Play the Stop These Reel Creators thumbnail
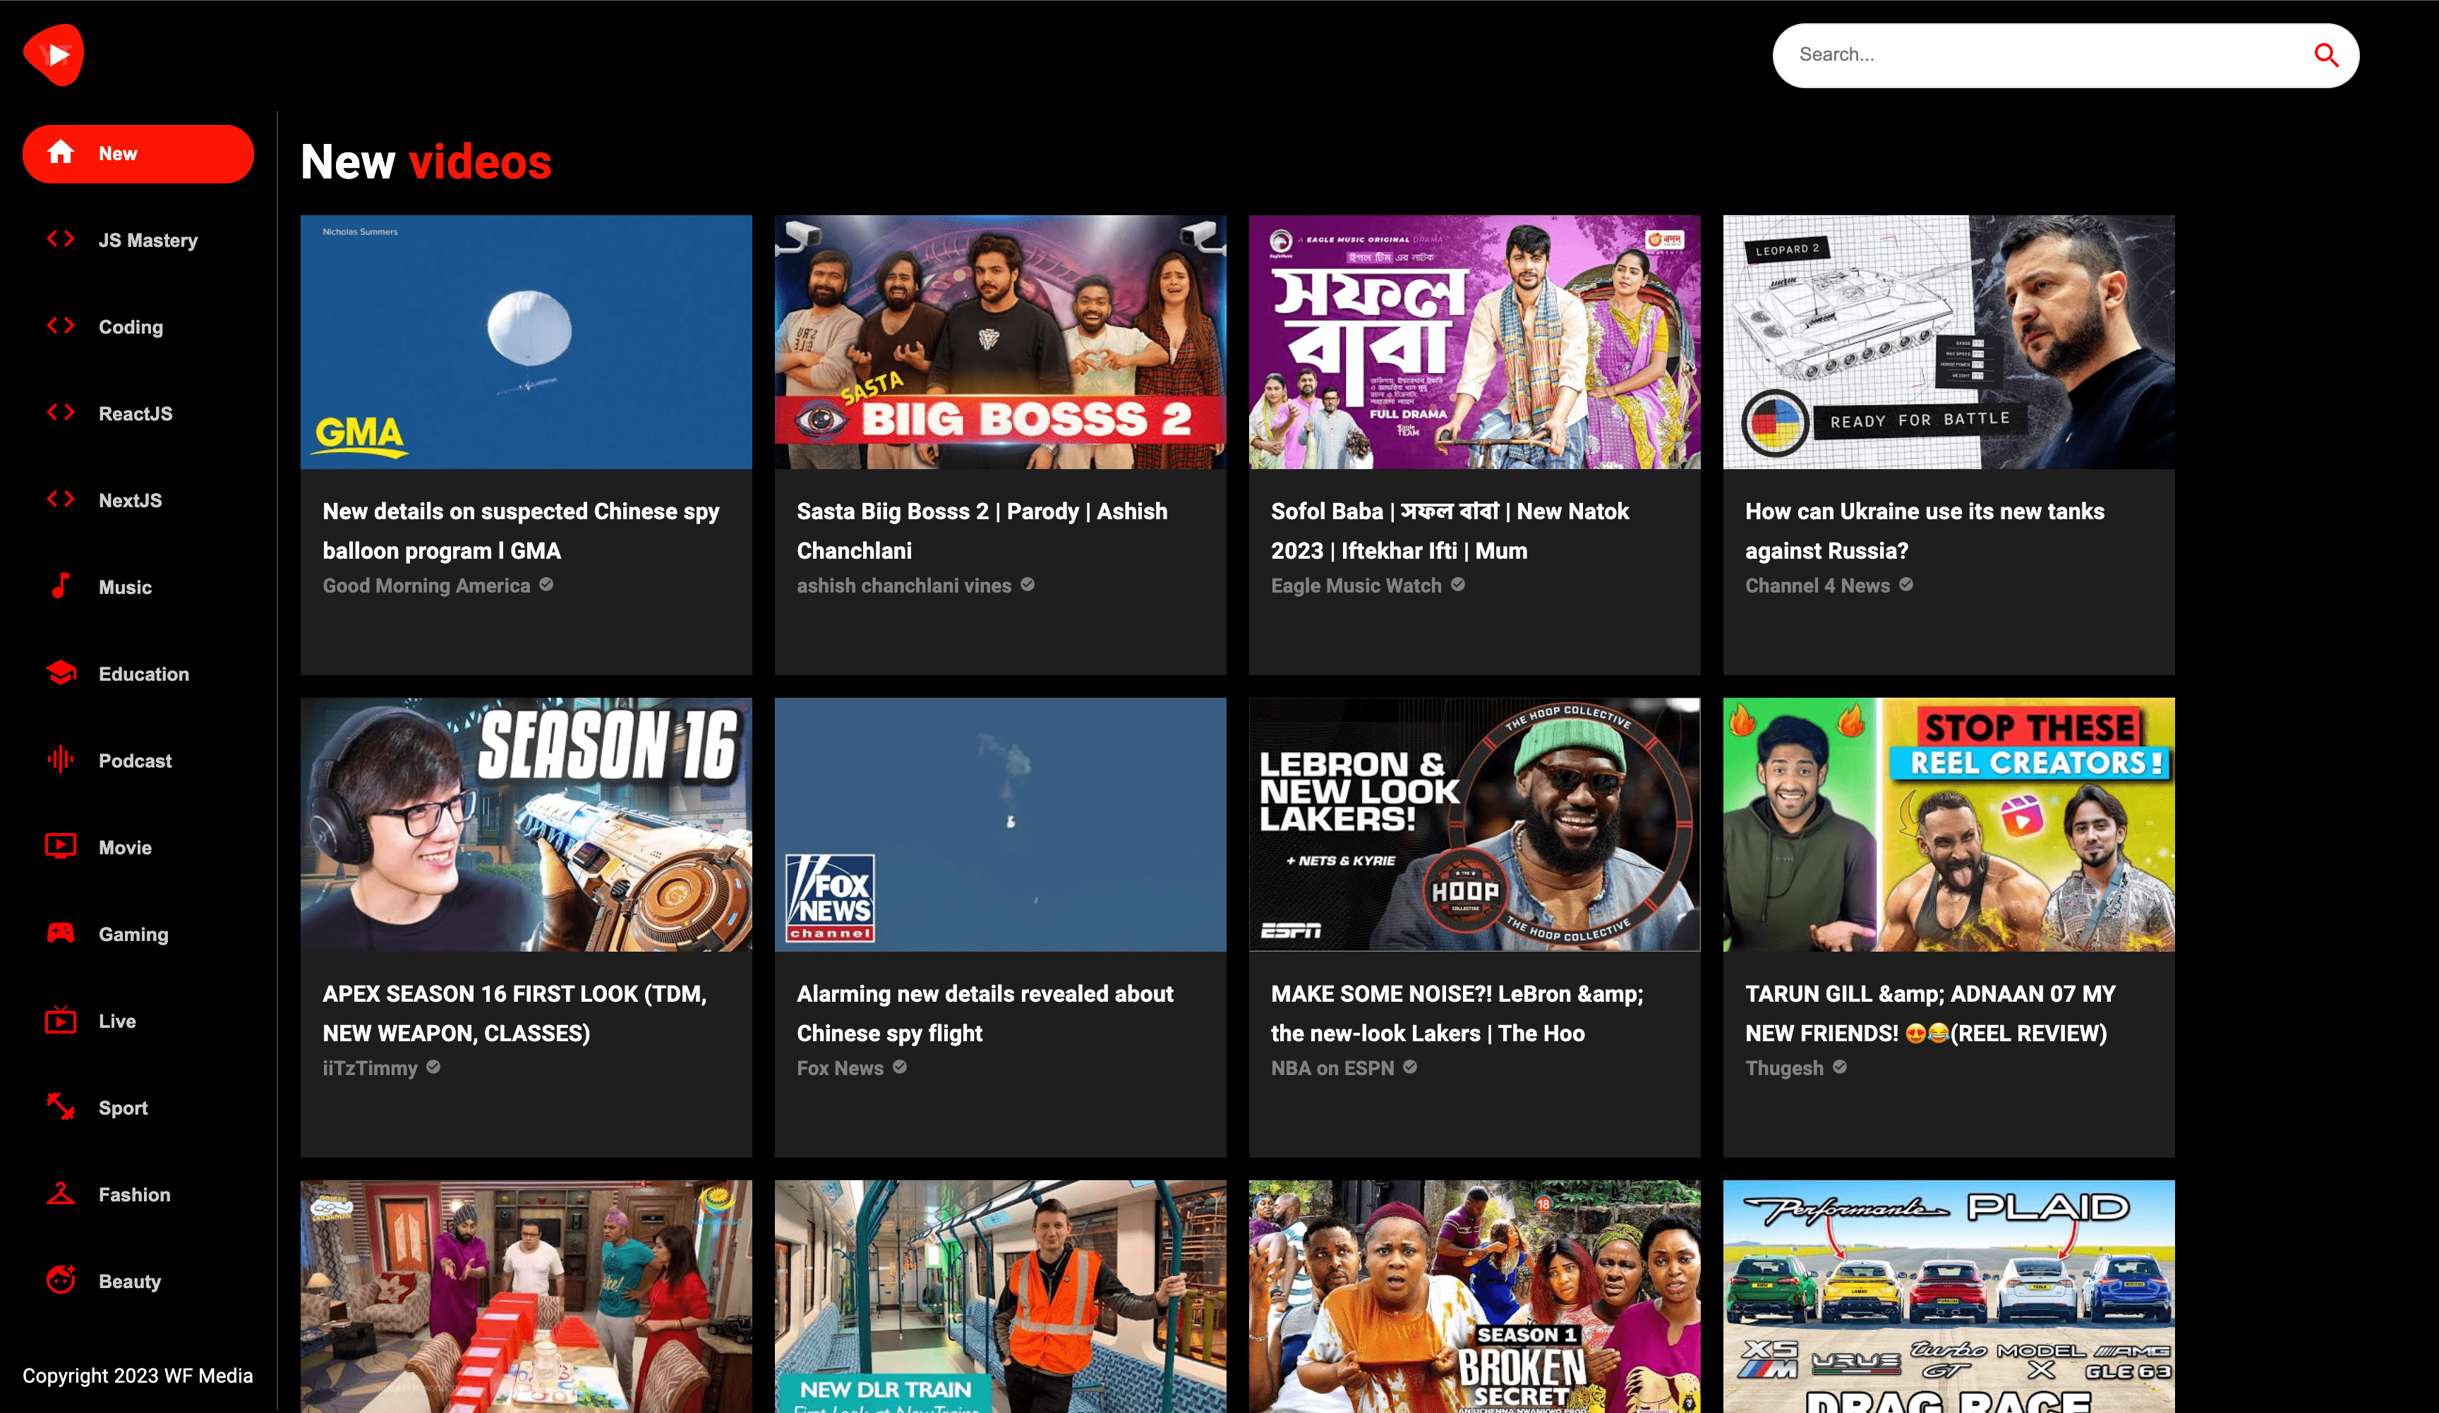This screenshot has width=2439, height=1413. (x=1949, y=825)
